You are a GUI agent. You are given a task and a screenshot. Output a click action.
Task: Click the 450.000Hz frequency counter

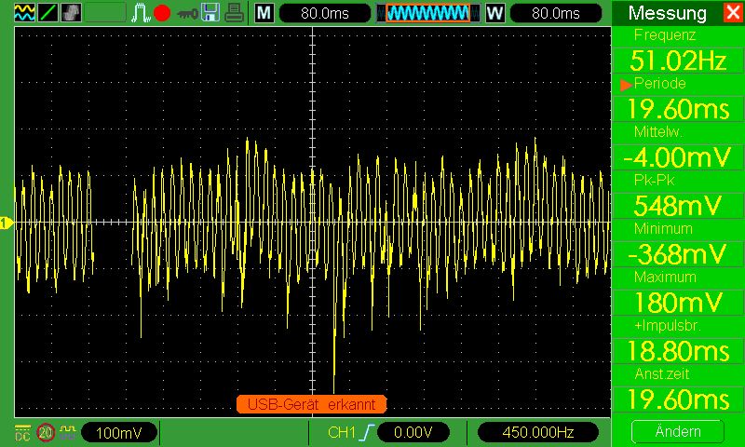(537, 433)
